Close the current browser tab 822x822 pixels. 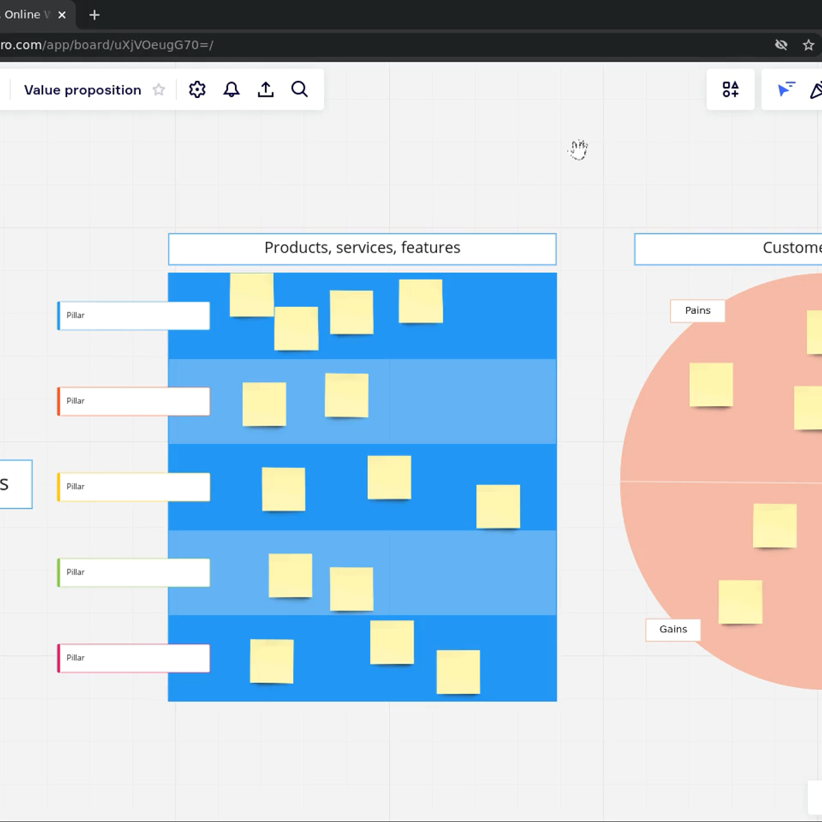click(x=62, y=14)
